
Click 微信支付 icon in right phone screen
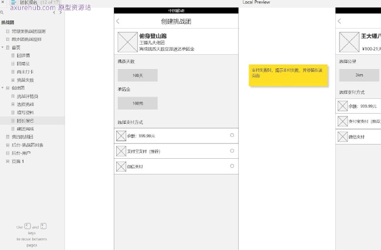(342, 137)
